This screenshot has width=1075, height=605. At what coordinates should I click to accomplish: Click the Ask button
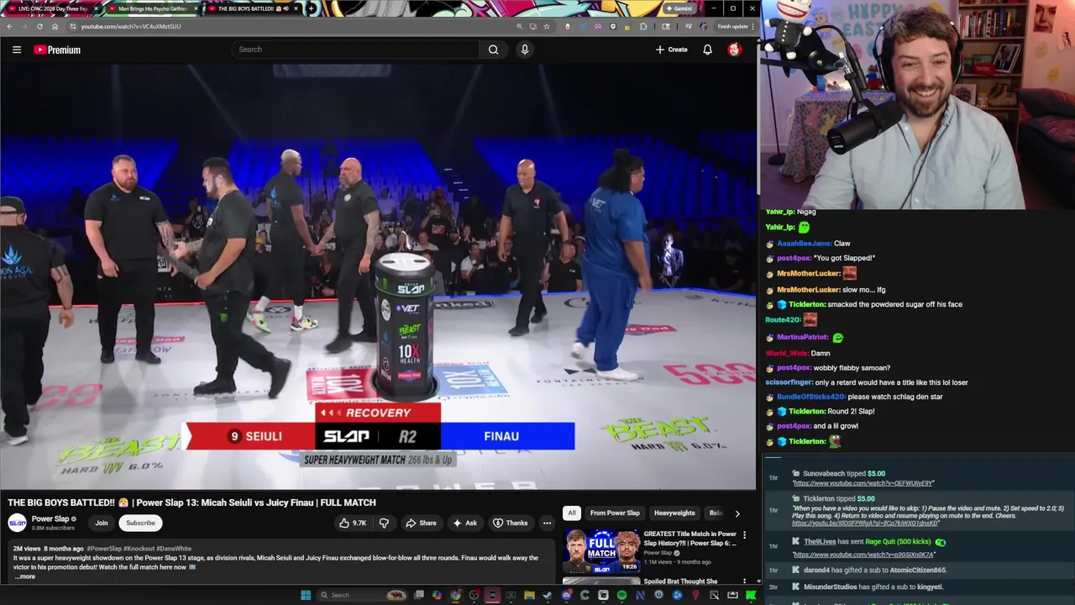(464, 523)
